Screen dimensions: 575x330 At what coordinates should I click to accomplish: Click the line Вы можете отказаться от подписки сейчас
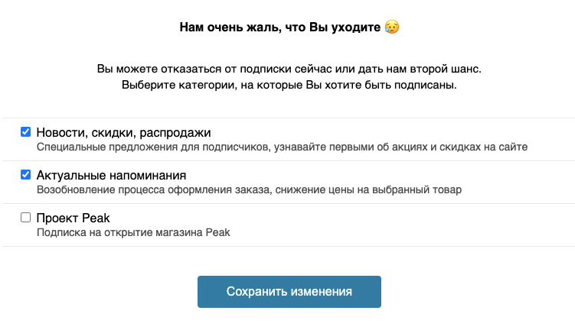tap(289, 69)
